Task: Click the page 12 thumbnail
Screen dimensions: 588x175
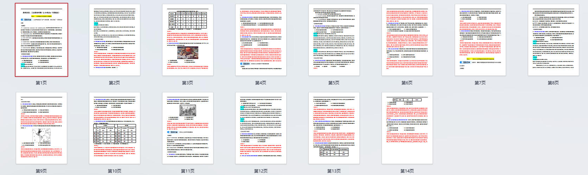Action: (261, 128)
